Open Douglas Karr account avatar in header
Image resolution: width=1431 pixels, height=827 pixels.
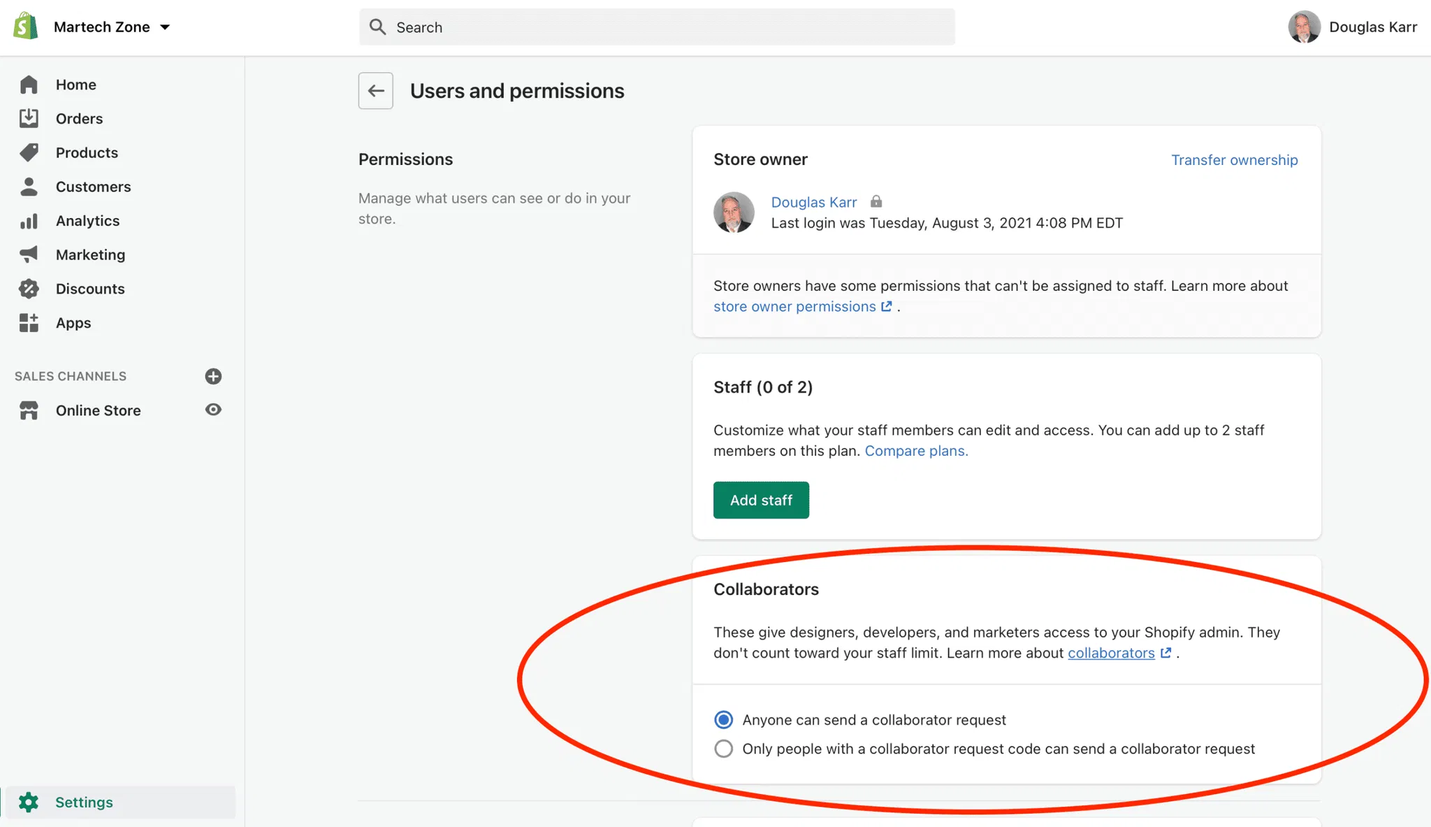click(1304, 27)
